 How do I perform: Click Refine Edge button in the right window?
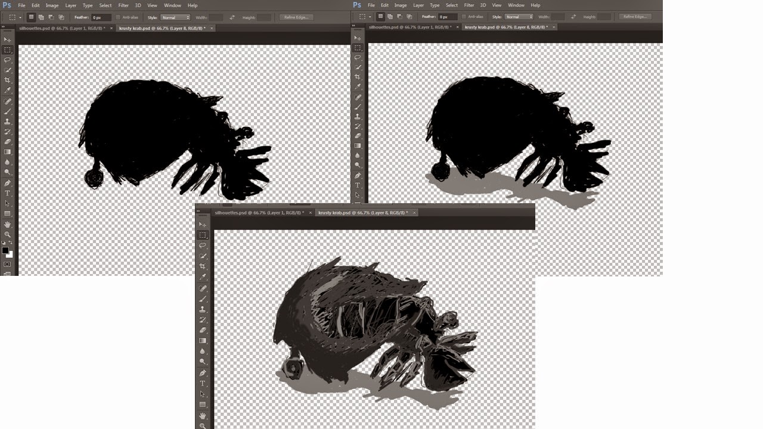tap(635, 17)
